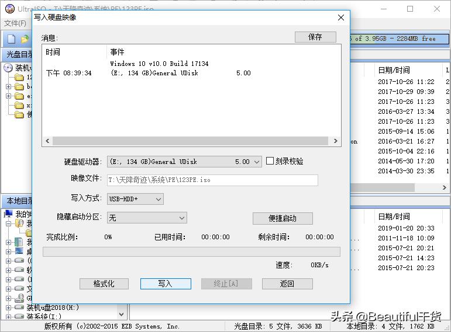This screenshot has height=332, width=451.
Task: Click the 映像文件 path field
Action: click(212, 180)
